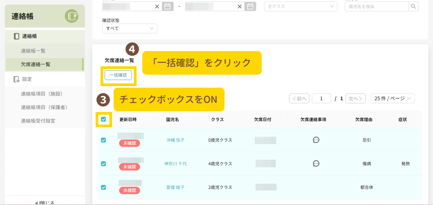Open child link 神奈川 千代
Viewport: 433px width, 205px height.
click(x=176, y=163)
